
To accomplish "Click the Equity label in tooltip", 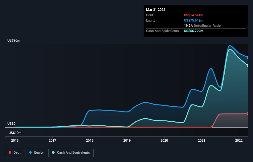I will coord(151,20).
